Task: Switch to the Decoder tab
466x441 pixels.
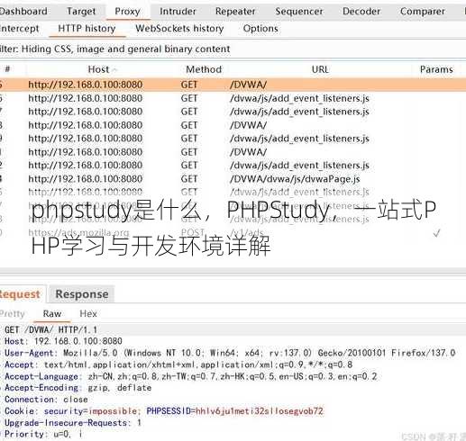Action: click(x=361, y=12)
